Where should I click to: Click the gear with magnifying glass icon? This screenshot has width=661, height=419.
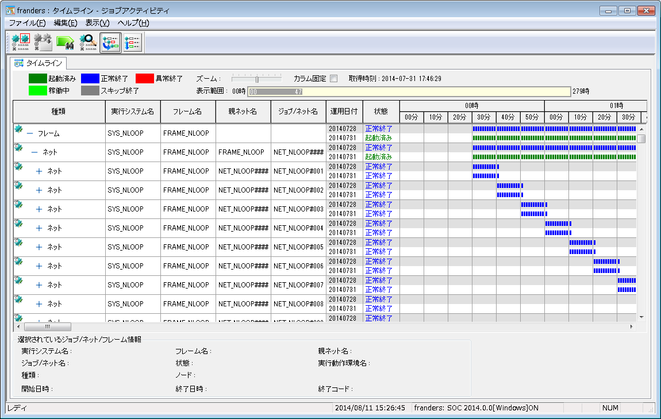point(88,43)
